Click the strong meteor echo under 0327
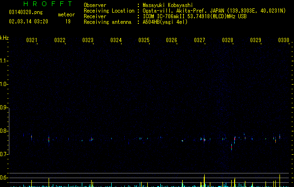This screenshot has height=187, width=294. (x=204, y=140)
